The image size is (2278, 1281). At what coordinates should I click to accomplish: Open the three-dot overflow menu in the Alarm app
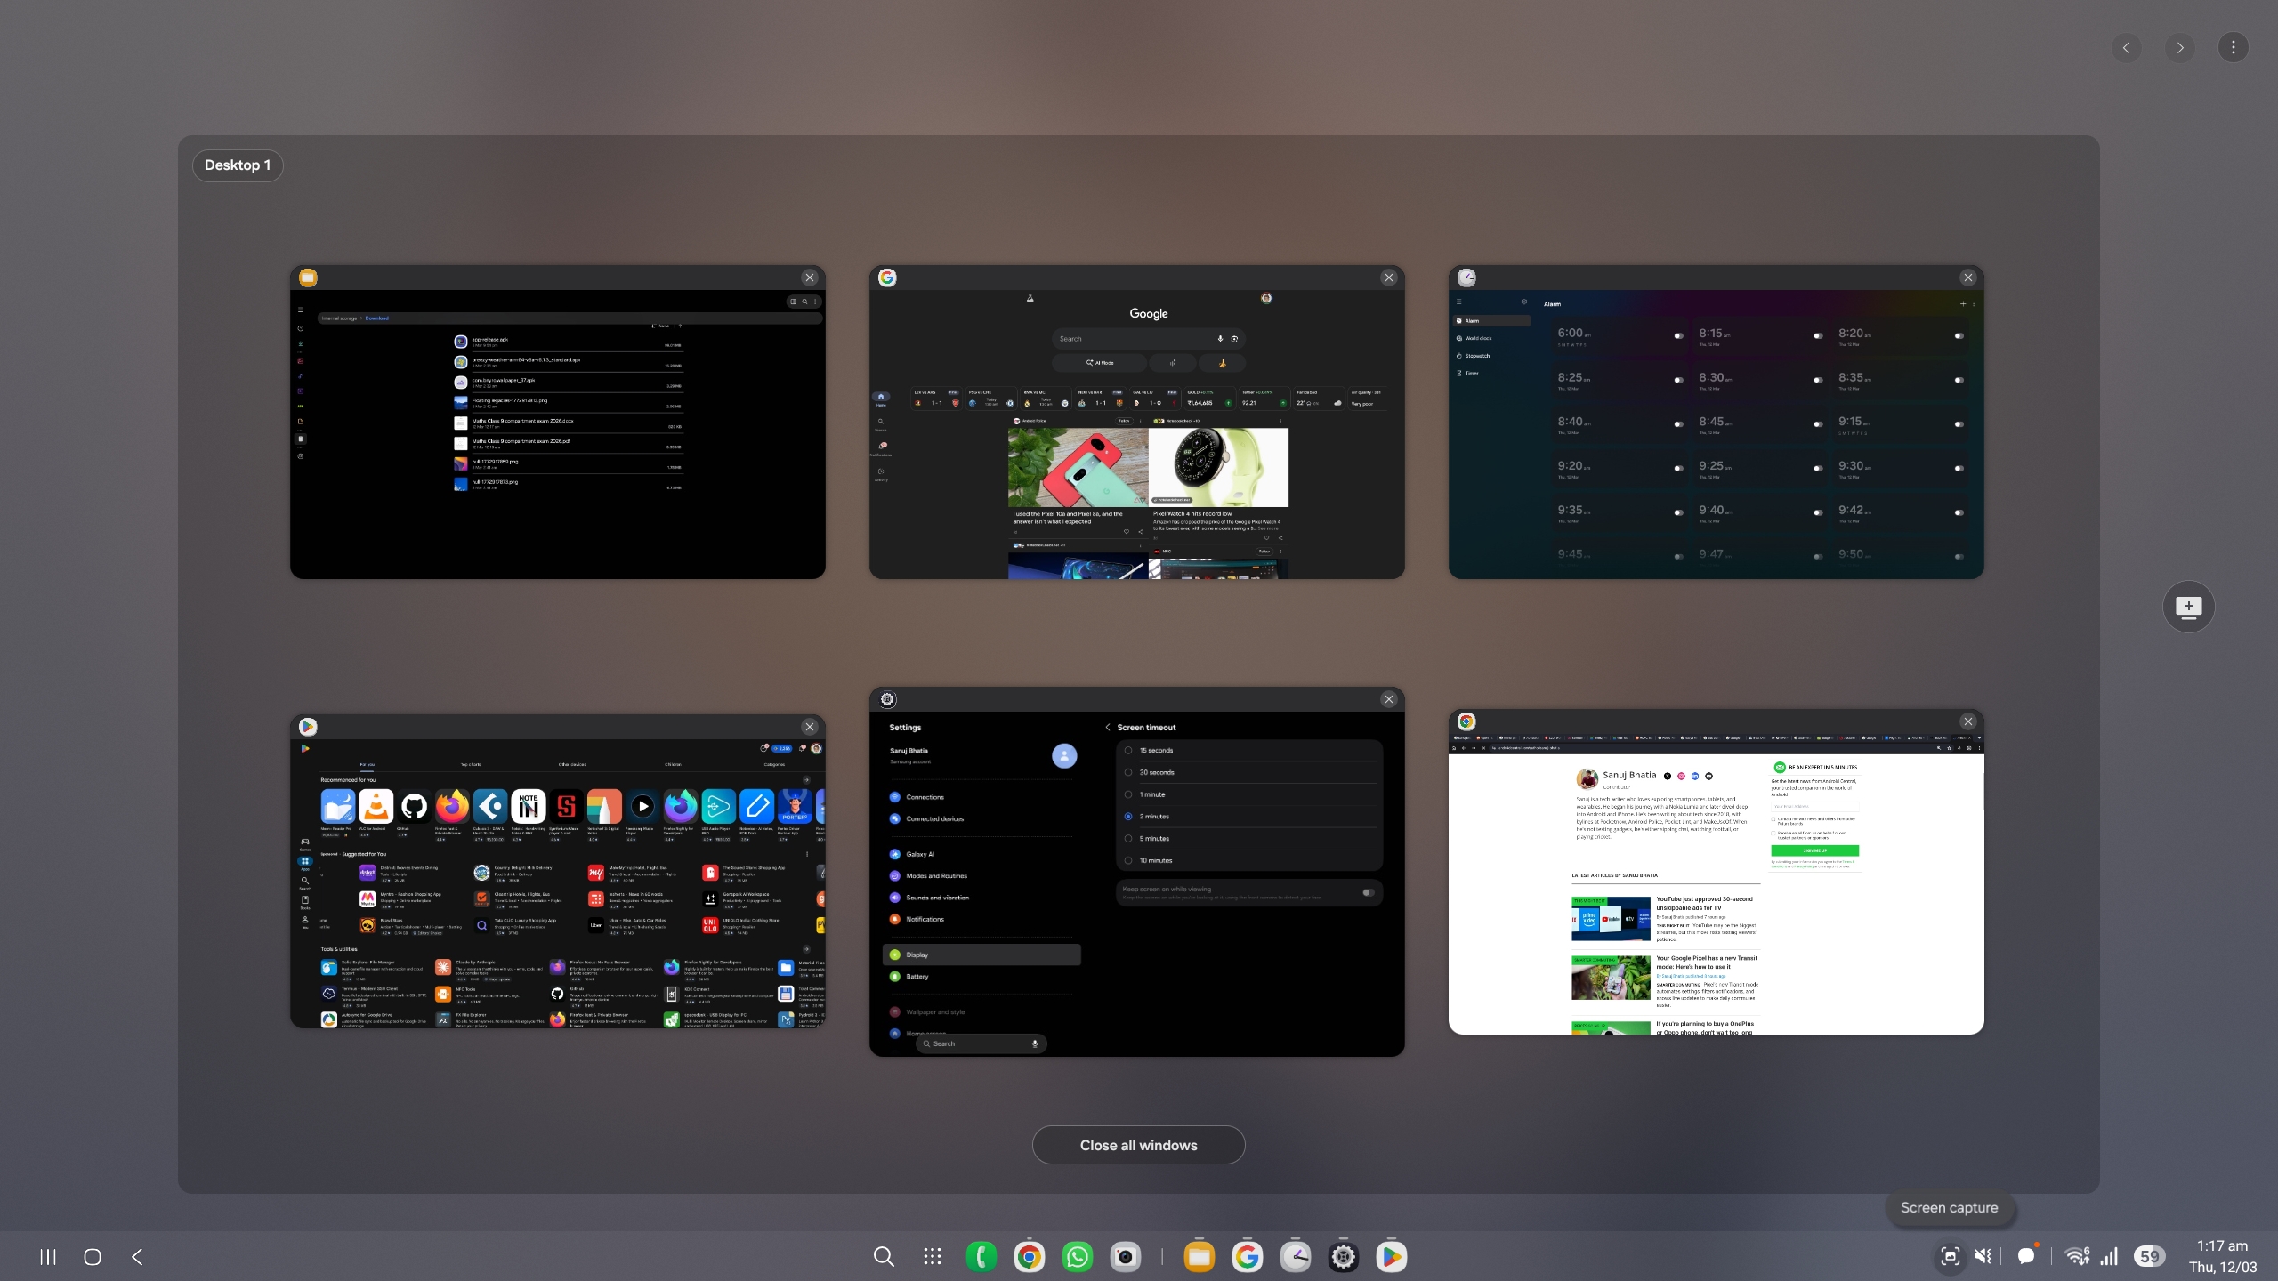tap(1974, 304)
